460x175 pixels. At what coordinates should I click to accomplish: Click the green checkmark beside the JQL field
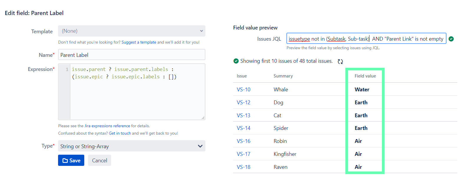point(451,39)
